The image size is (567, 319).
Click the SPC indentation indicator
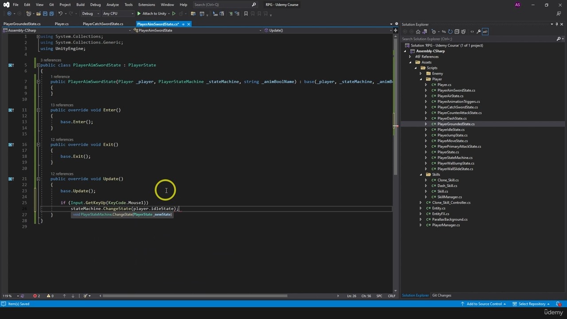tap(379, 296)
